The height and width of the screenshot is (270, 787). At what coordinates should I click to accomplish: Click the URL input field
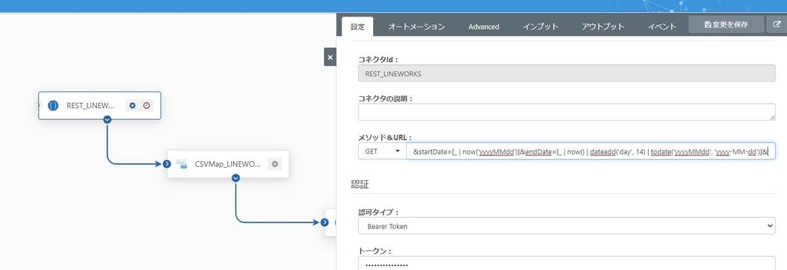coord(591,151)
